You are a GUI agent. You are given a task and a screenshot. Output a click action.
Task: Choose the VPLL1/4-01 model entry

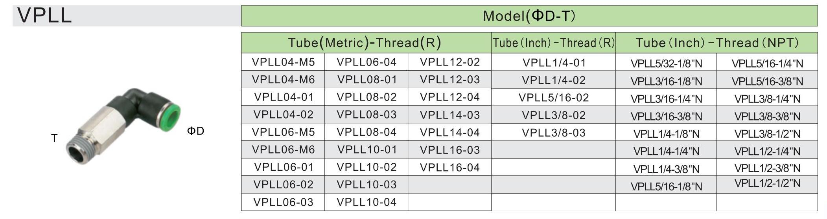[554, 62]
